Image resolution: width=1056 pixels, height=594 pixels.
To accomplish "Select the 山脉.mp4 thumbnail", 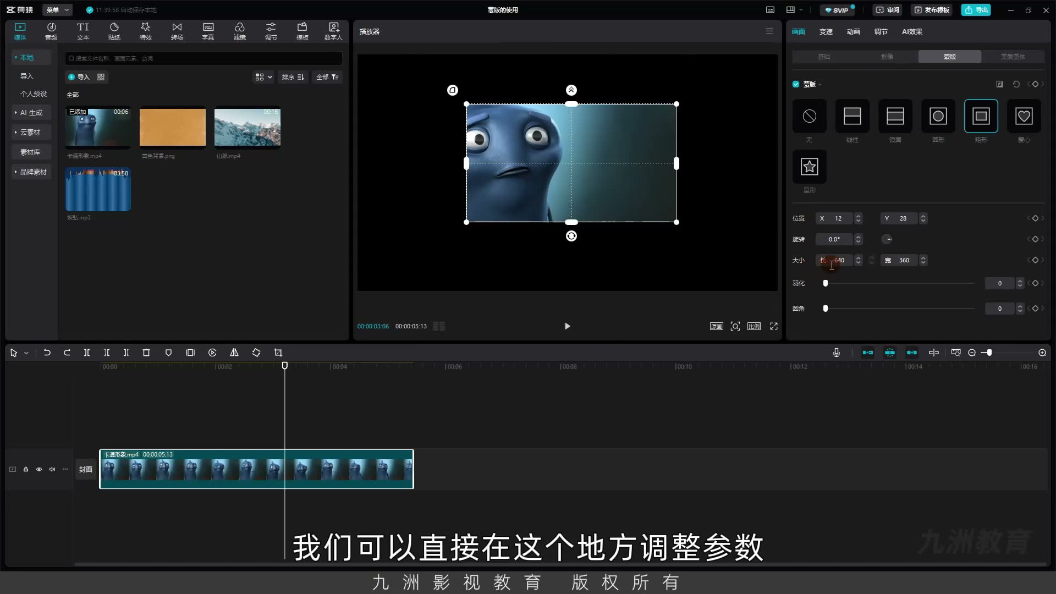I will click(x=247, y=128).
